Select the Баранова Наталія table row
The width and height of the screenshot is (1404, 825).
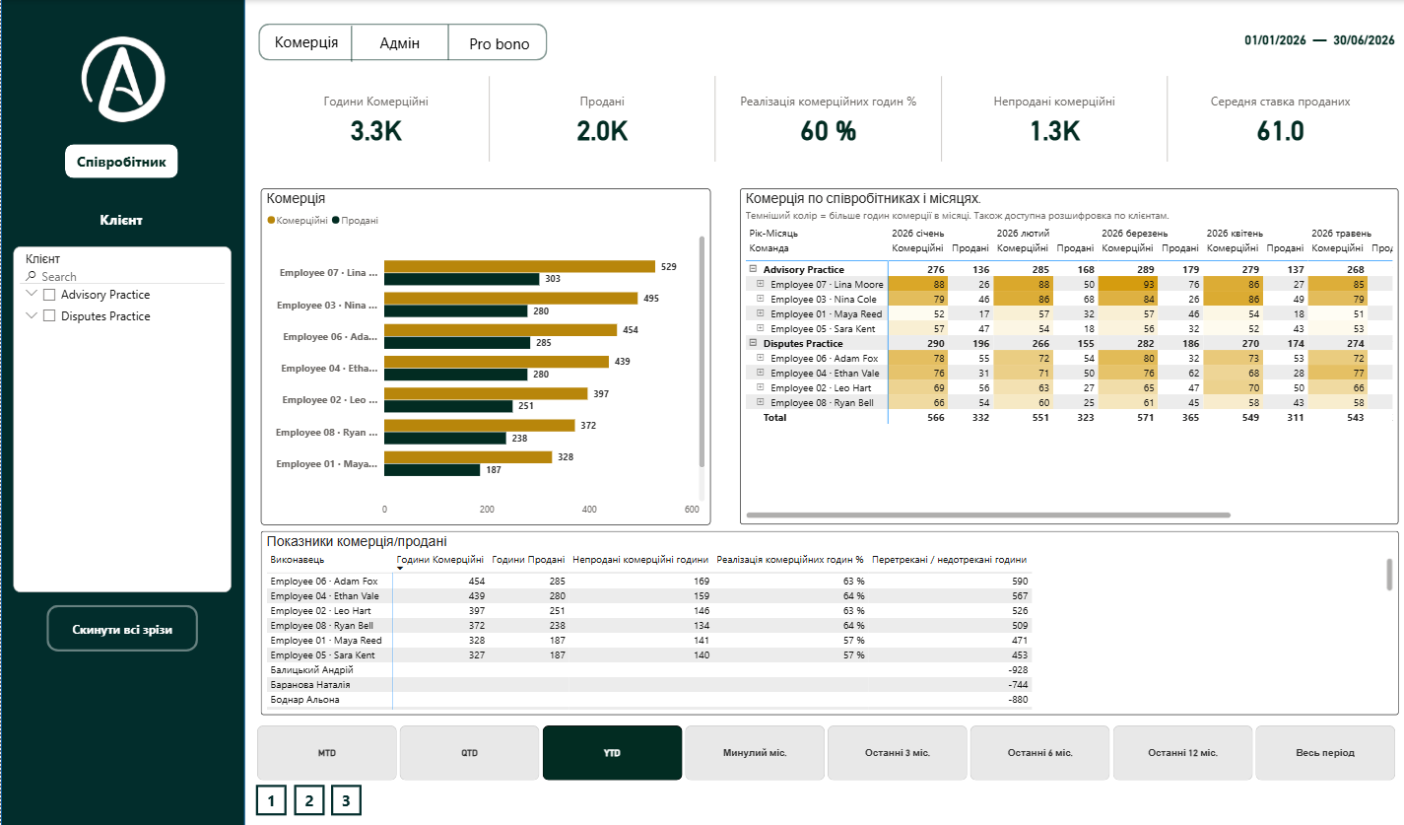tap(650, 685)
